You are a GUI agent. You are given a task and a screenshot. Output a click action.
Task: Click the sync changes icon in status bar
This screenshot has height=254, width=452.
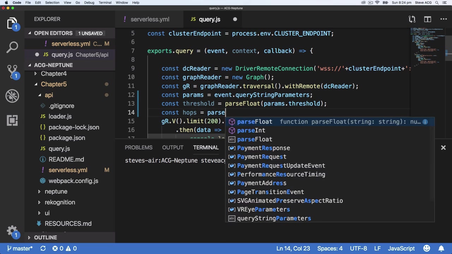click(x=43, y=248)
